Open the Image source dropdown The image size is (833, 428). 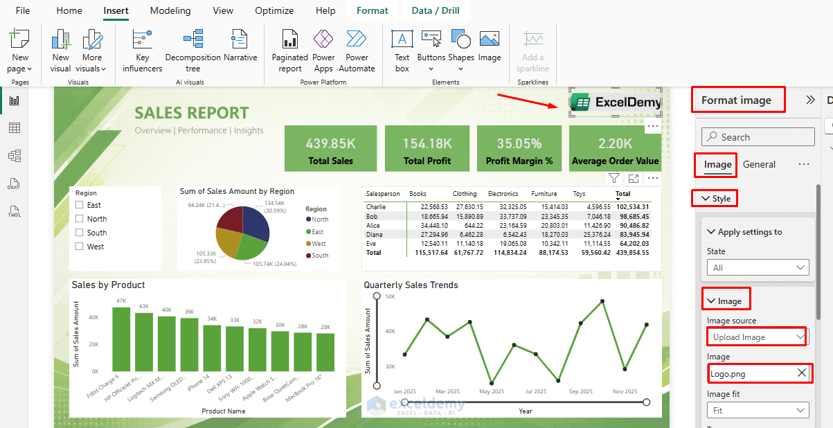[x=758, y=337]
